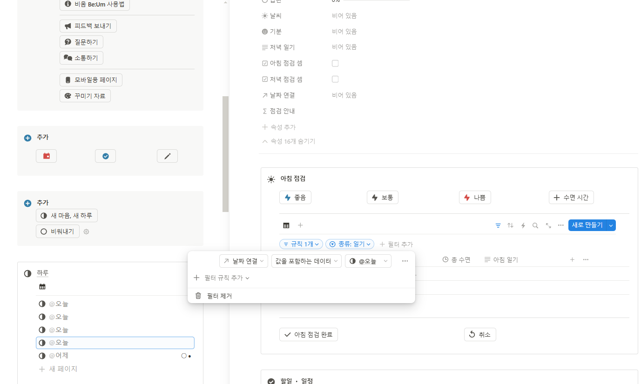Click the table view icon left of the plus
Image resolution: width=641 pixels, height=384 pixels.
[286, 225]
